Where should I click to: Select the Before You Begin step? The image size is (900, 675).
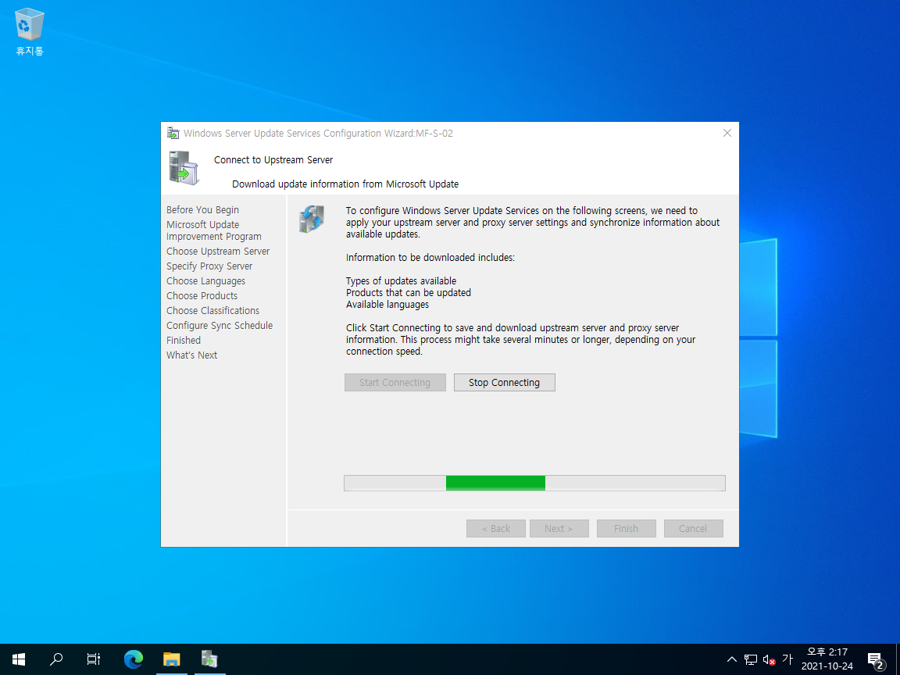click(202, 210)
